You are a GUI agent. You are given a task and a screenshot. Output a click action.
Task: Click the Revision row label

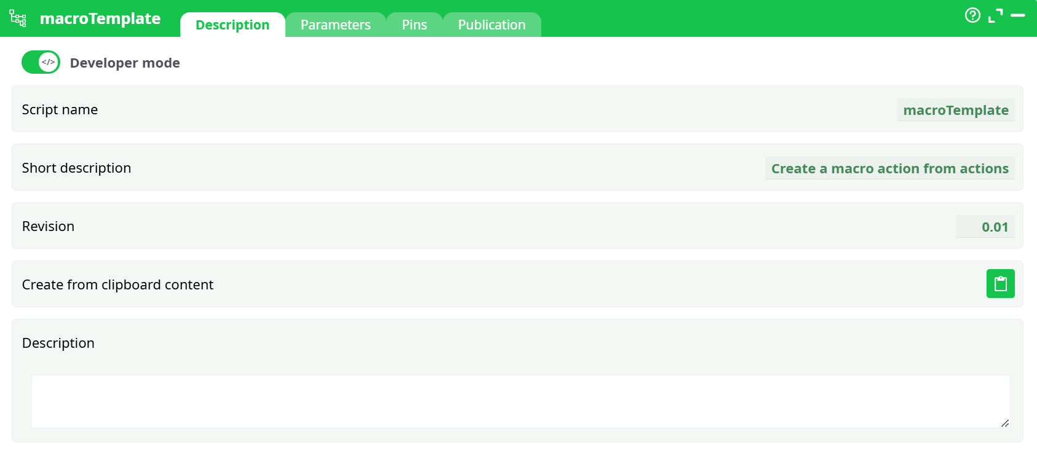pos(48,226)
